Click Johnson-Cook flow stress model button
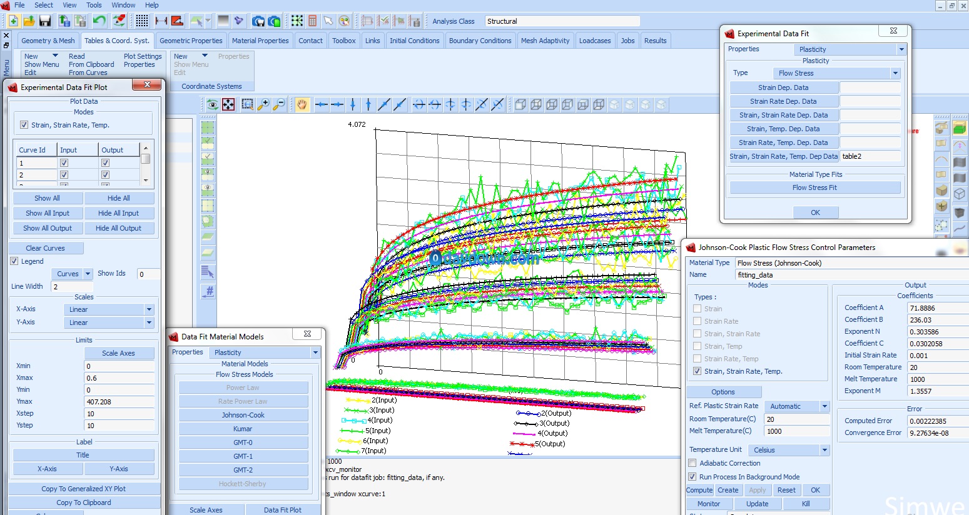This screenshot has height=515, width=969. pos(243,415)
